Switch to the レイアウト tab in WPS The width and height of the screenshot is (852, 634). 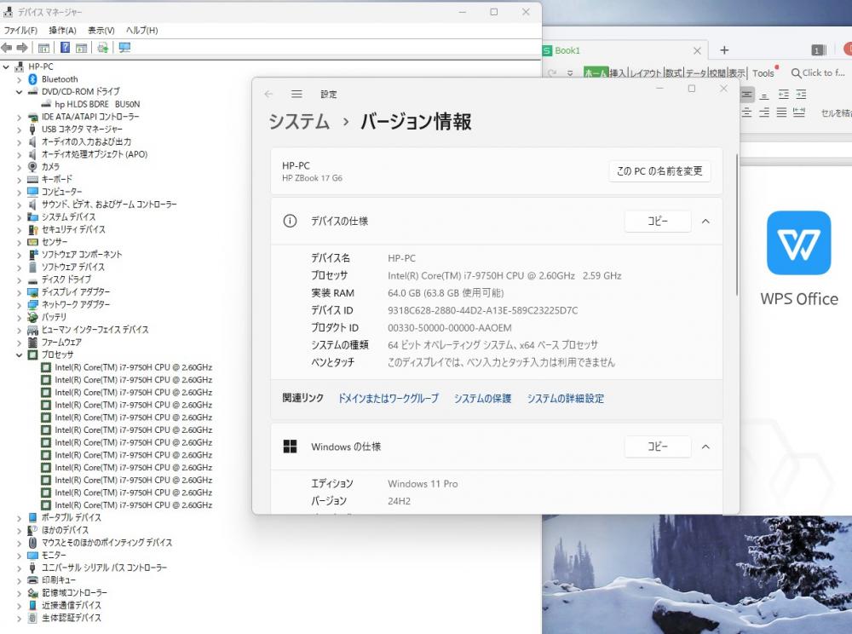(646, 72)
